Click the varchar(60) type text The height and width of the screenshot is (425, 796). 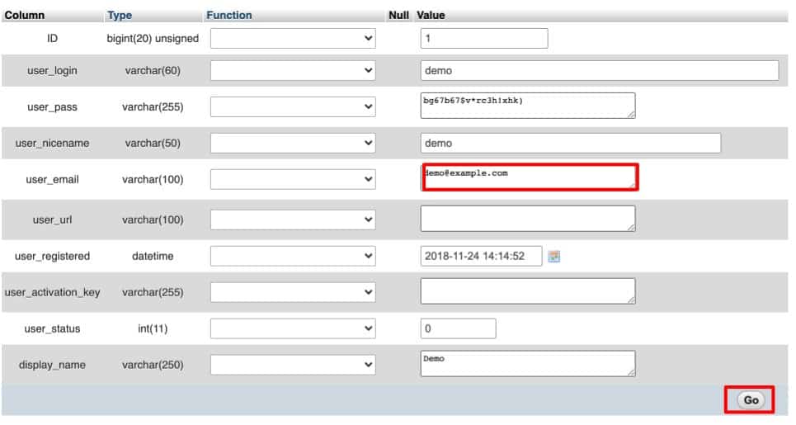[153, 71]
